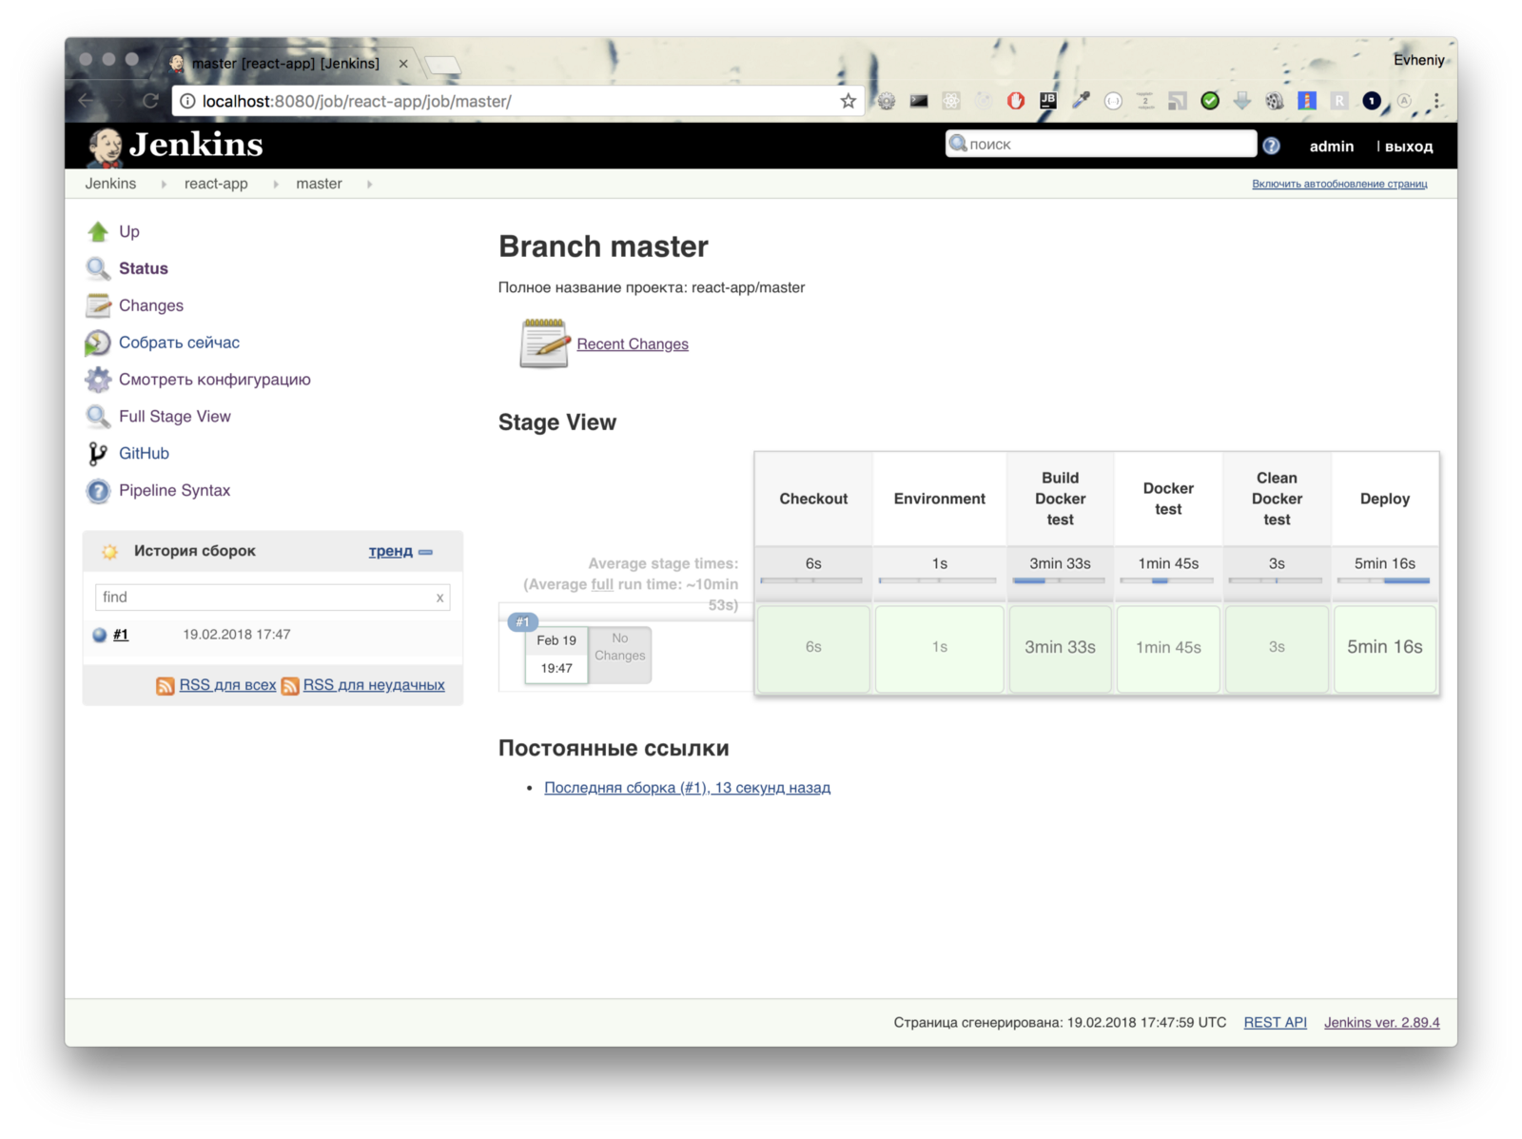Click the GitHub branch icon in sidebar
Image resolution: width=1522 pixels, height=1139 pixels.
pyautogui.click(x=98, y=454)
